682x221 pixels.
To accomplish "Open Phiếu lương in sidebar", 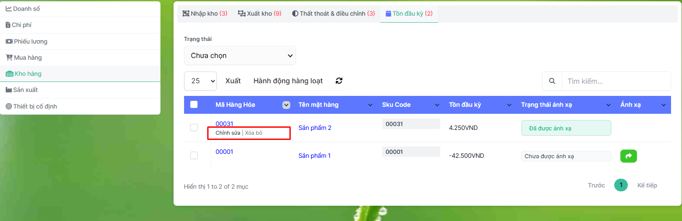I will pyautogui.click(x=30, y=41).
